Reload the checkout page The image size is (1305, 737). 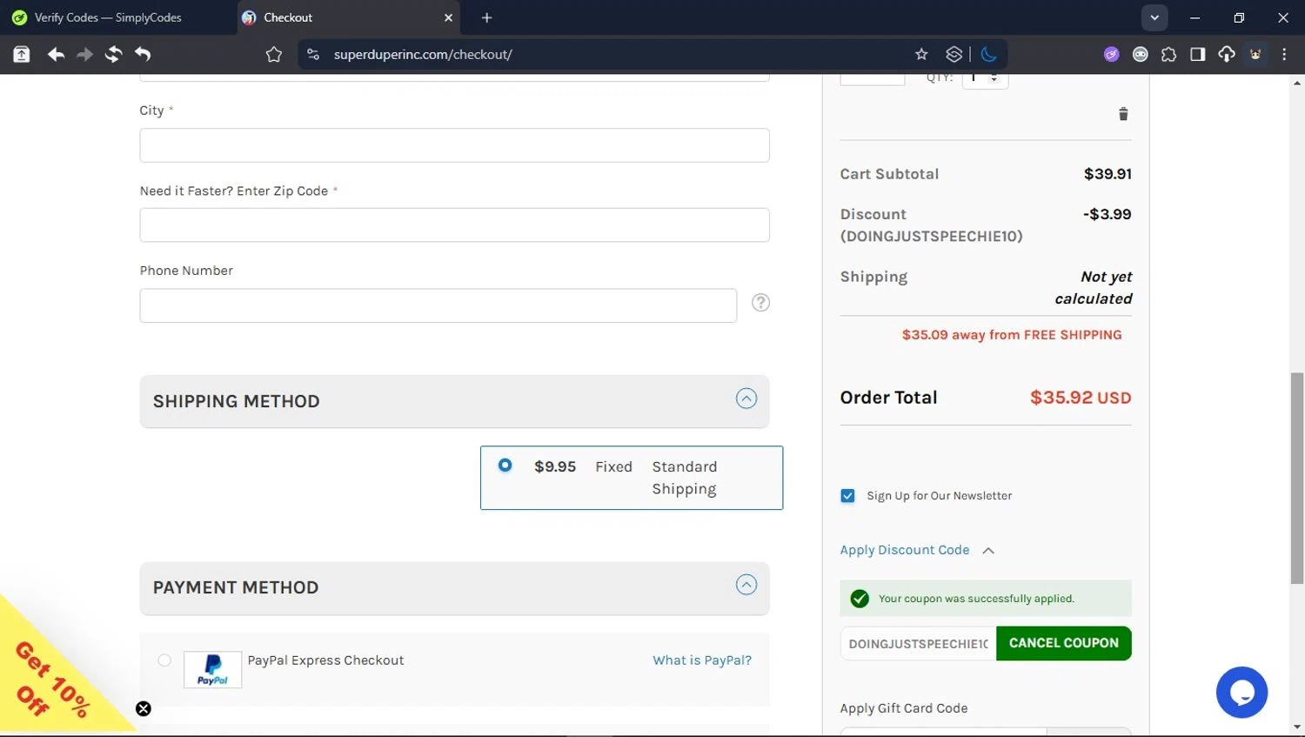coord(113,55)
